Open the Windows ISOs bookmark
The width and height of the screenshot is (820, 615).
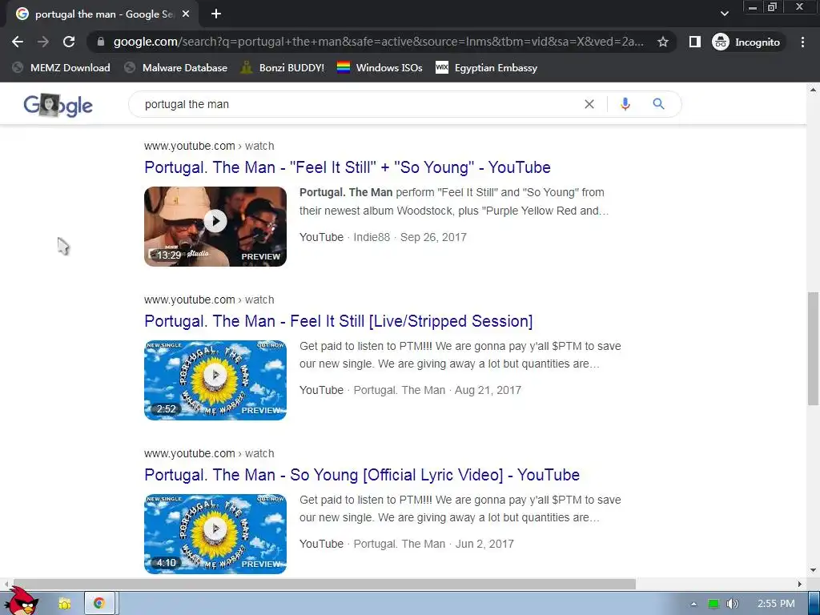tap(380, 67)
